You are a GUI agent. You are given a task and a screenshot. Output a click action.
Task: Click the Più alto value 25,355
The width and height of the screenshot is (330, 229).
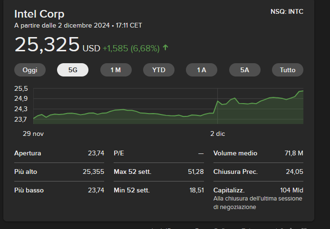pyautogui.click(x=94, y=172)
